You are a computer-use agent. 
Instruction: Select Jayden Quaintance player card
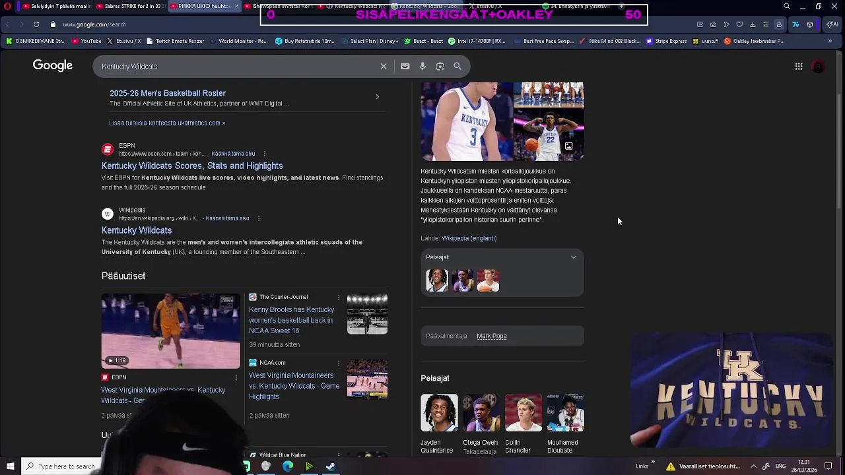click(x=438, y=424)
